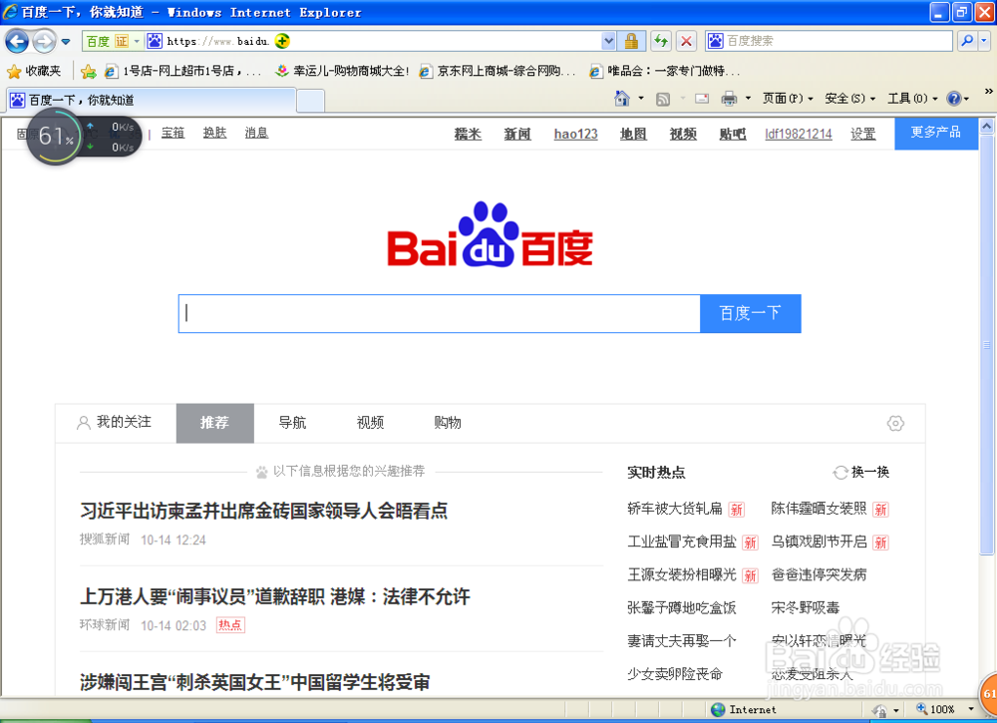The image size is (997, 723).
Task: Click the browser Back arrow button
Action: coord(17,42)
